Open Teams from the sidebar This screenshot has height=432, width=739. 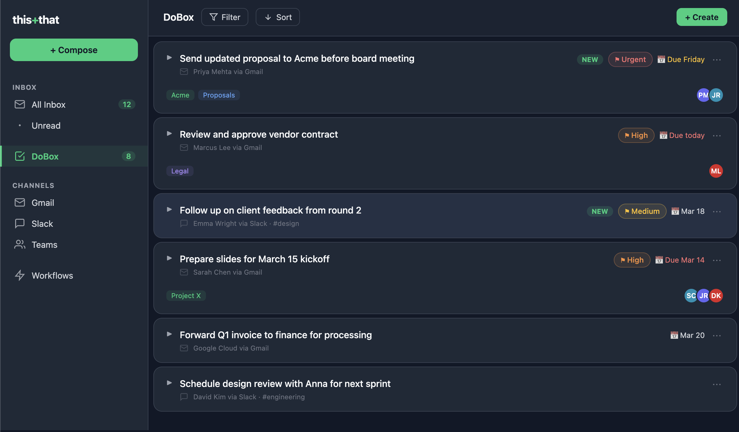tap(44, 244)
